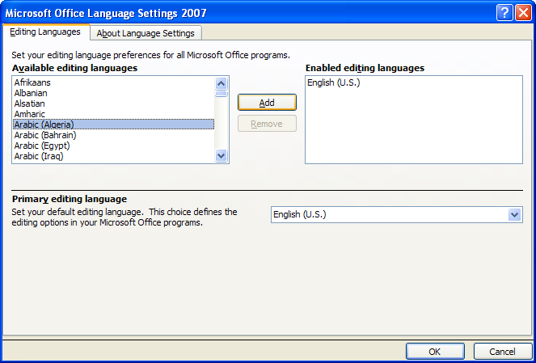
Task: Select Arabic (Bahrain) in the list
Action: (x=114, y=135)
